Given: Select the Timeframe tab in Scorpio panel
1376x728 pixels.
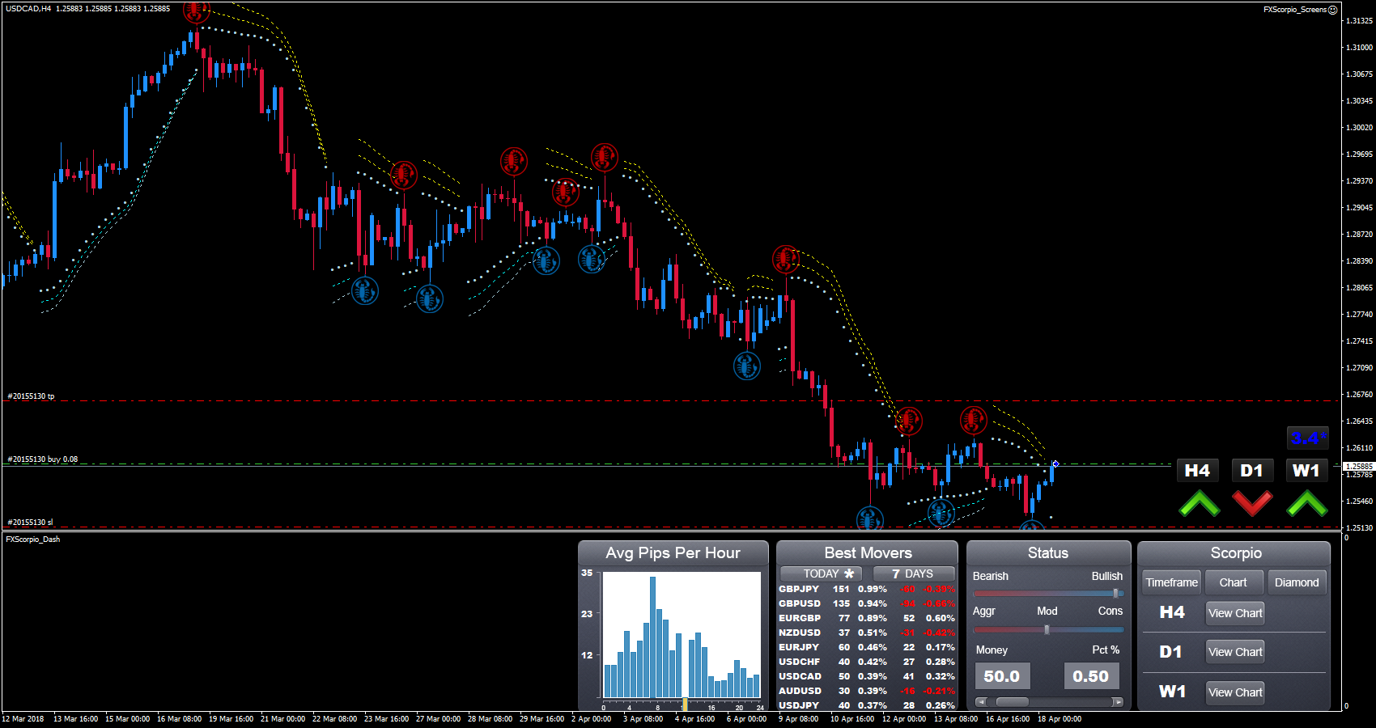Looking at the screenshot, I should pyautogui.click(x=1171, y=582).
